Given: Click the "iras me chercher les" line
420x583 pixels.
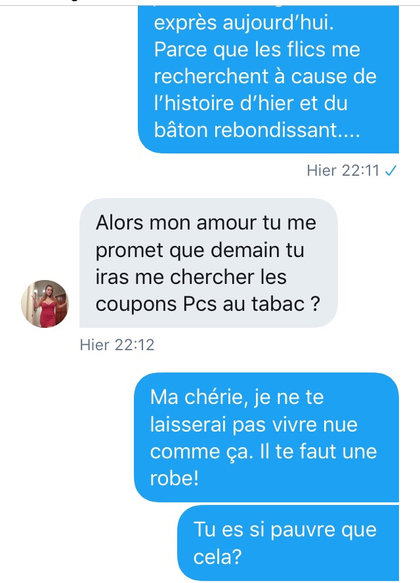Looking at the screenshot, I should (x=191, y=277).
